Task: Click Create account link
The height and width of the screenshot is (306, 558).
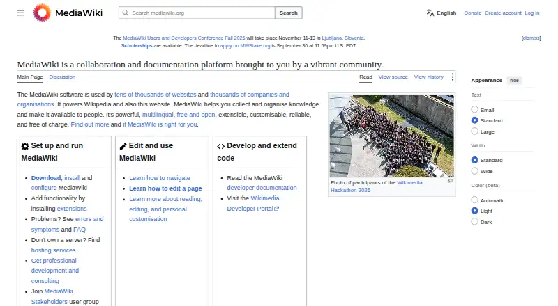Action: [x=503, y=13]
